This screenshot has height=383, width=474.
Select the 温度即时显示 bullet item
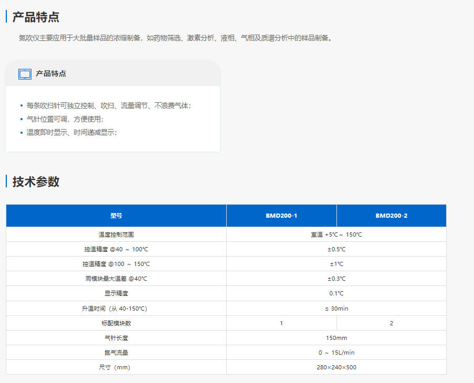[72, 132]
